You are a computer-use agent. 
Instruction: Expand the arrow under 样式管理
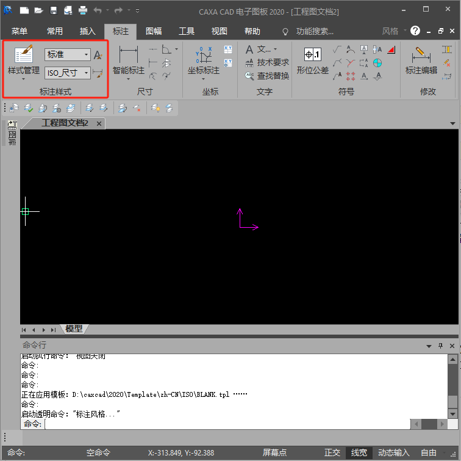[24, 79]
